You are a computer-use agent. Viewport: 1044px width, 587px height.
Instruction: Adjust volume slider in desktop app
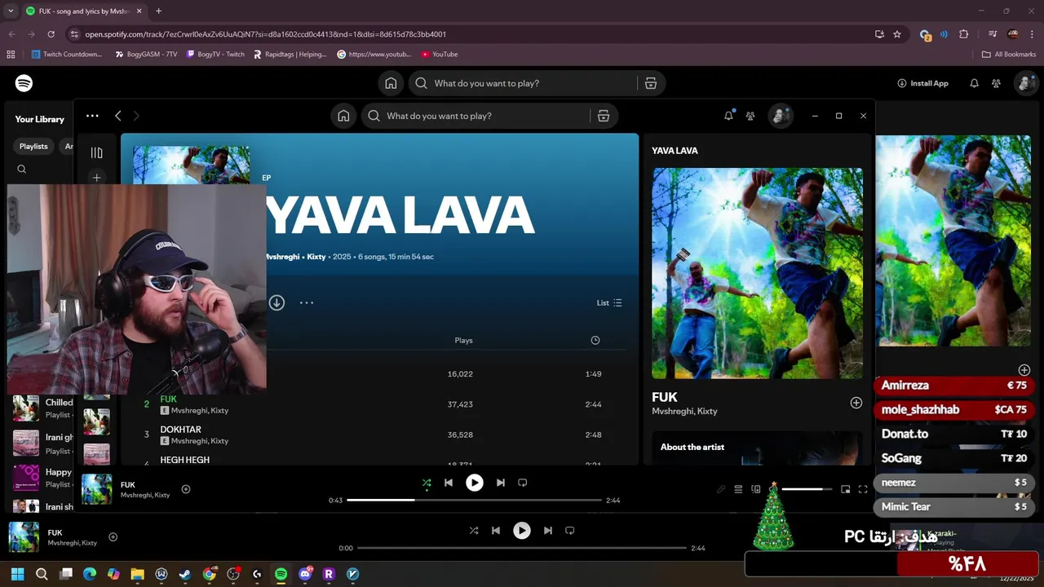(807, 489)
